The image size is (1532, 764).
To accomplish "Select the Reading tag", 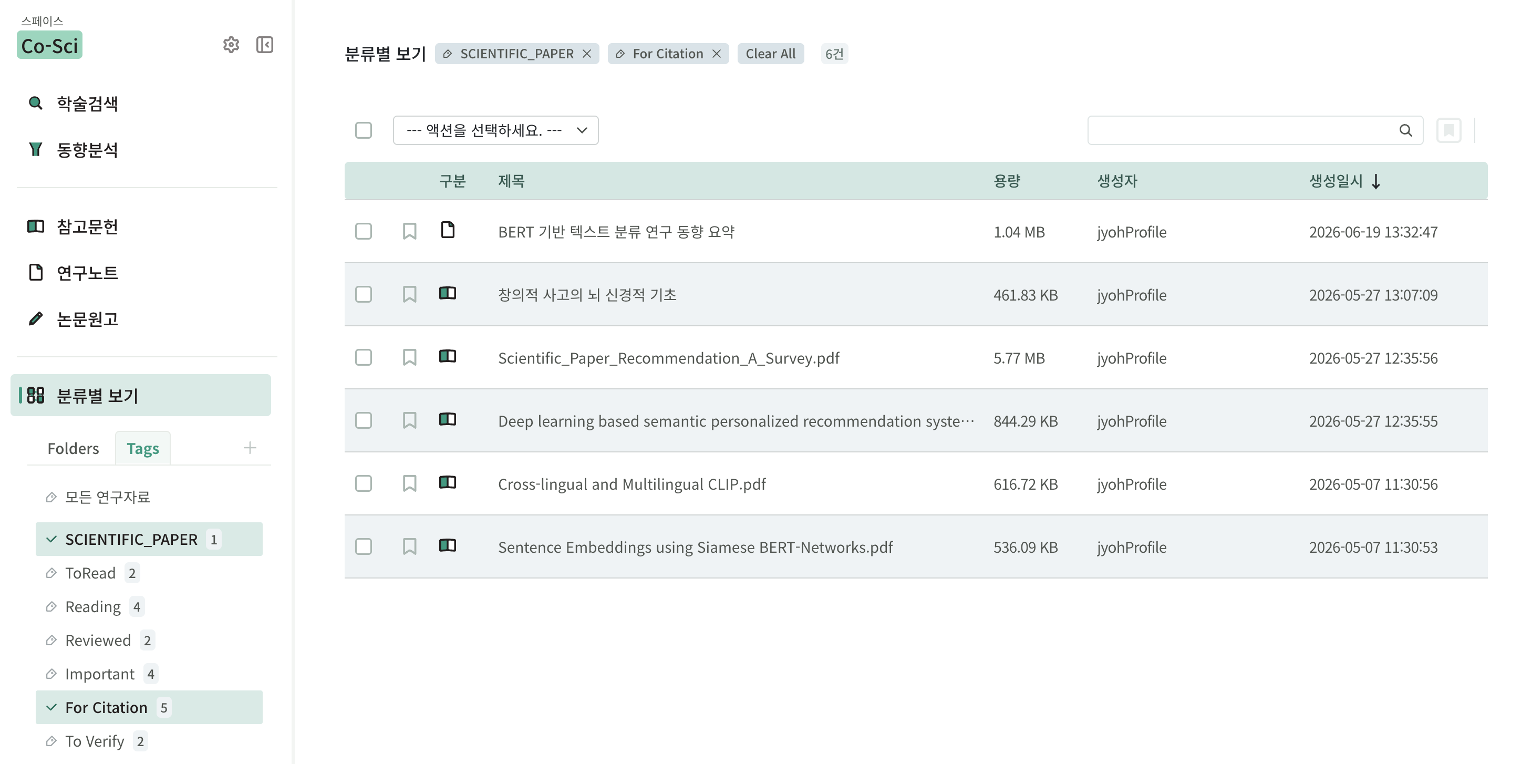I will (x=93, y=606).
